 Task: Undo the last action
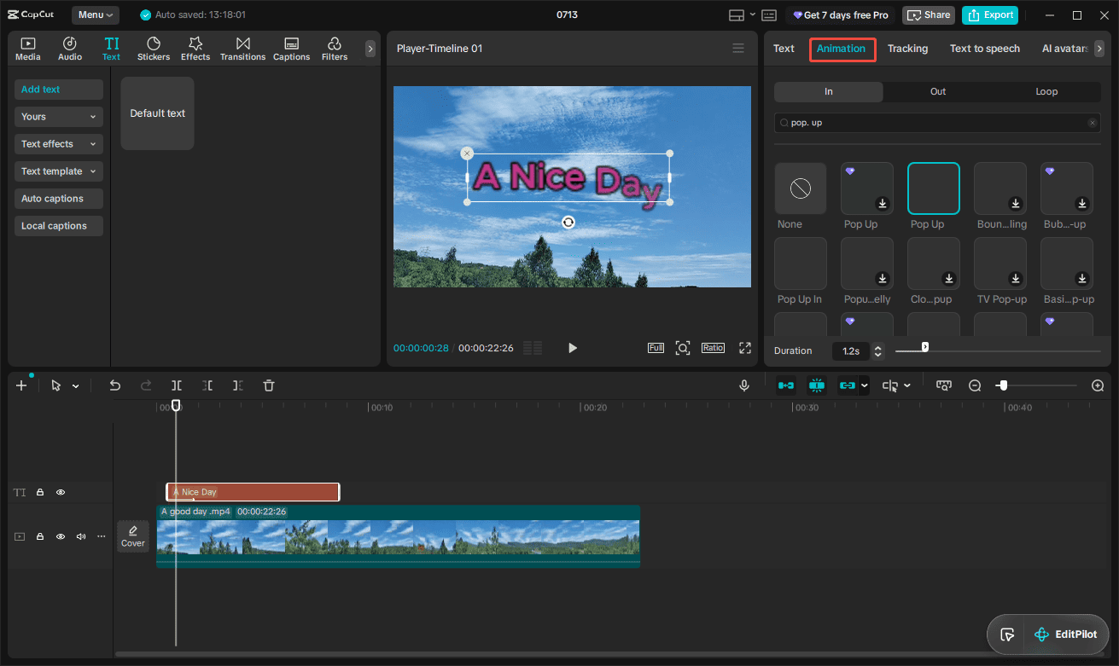point(115,385)
